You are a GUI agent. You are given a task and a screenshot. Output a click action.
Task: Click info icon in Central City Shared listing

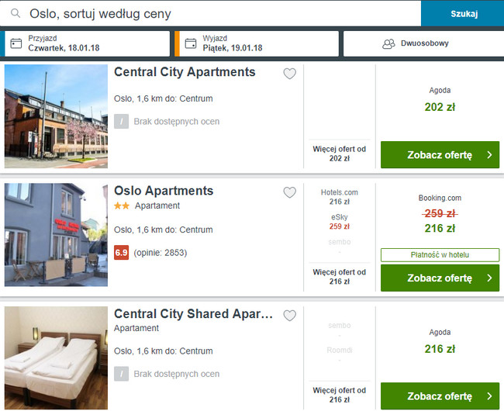[122, 374]
